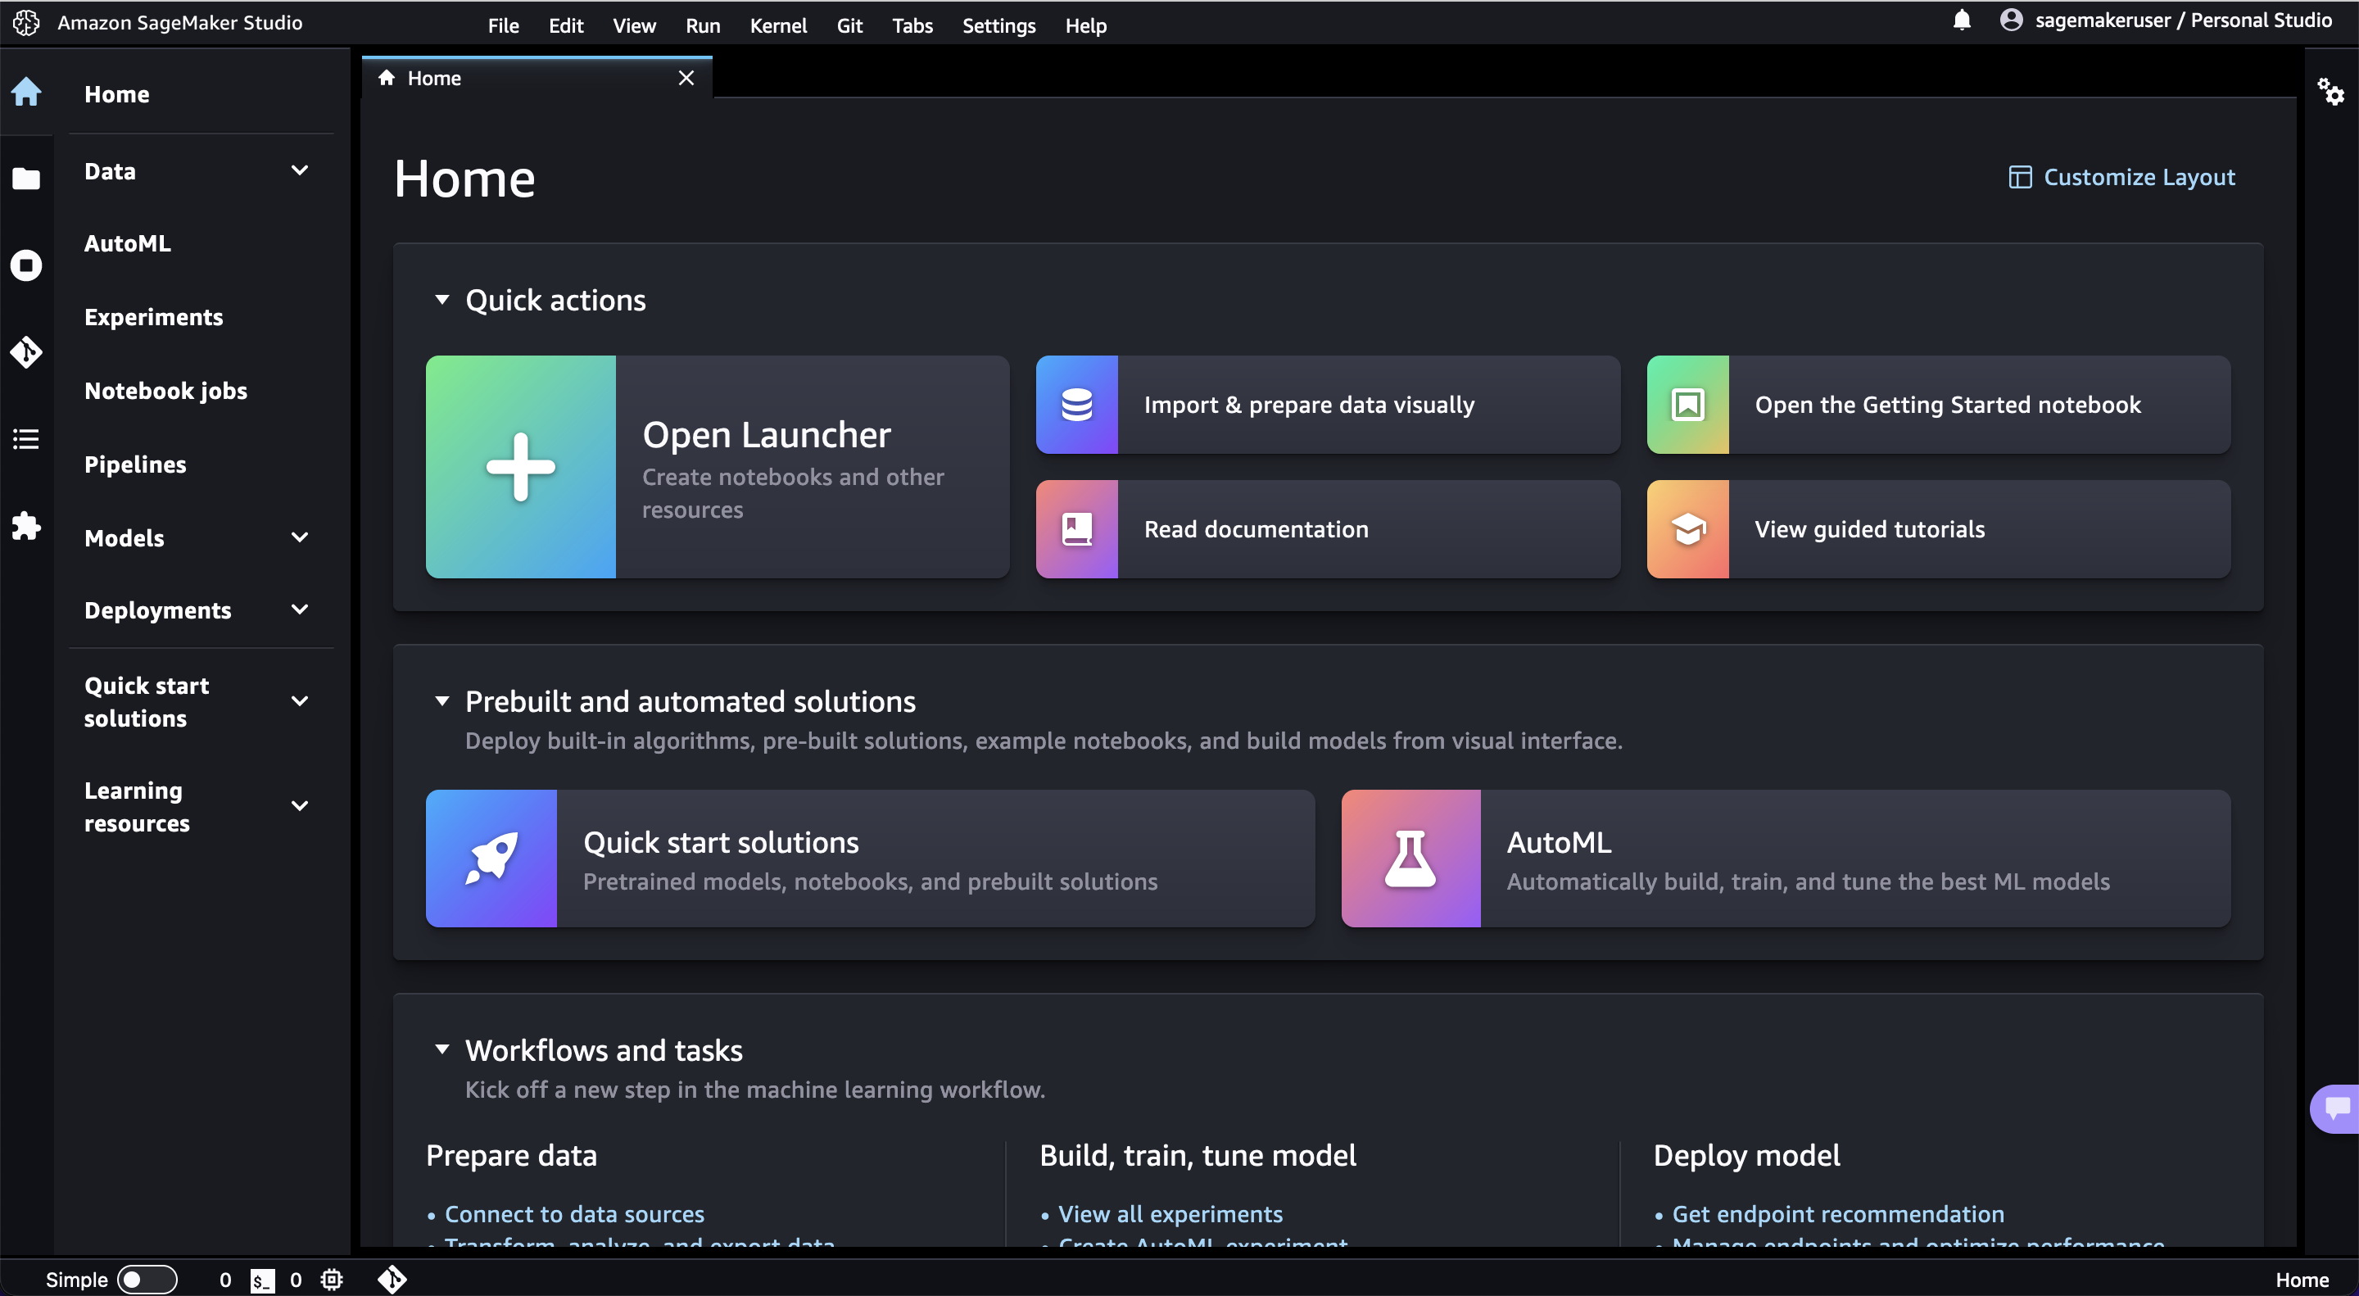This screenshot has height=1296, width=2359.
Task: Open the View menu
Action: (634, 25)
